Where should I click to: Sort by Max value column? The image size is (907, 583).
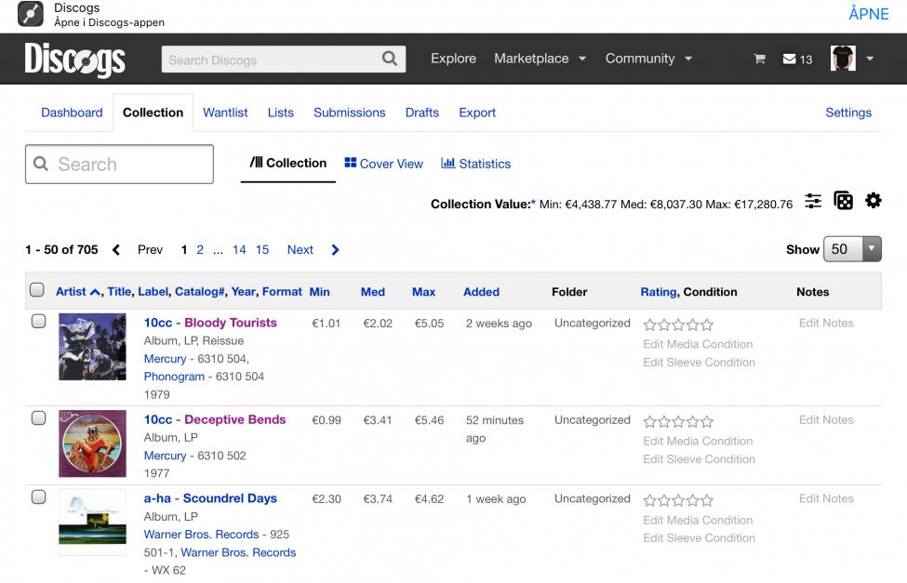pos(423,292)
